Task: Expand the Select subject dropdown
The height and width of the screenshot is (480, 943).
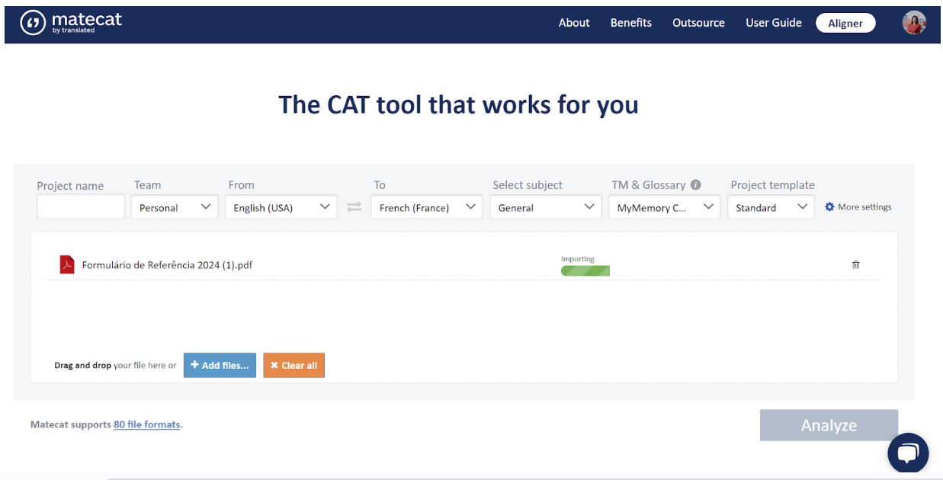Action: [545, 207]
